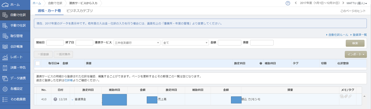371x109 pixels.
Task: Open 自動で仕訳 sidebar menu
Action: pyautogui.click(x=15, y=15)
